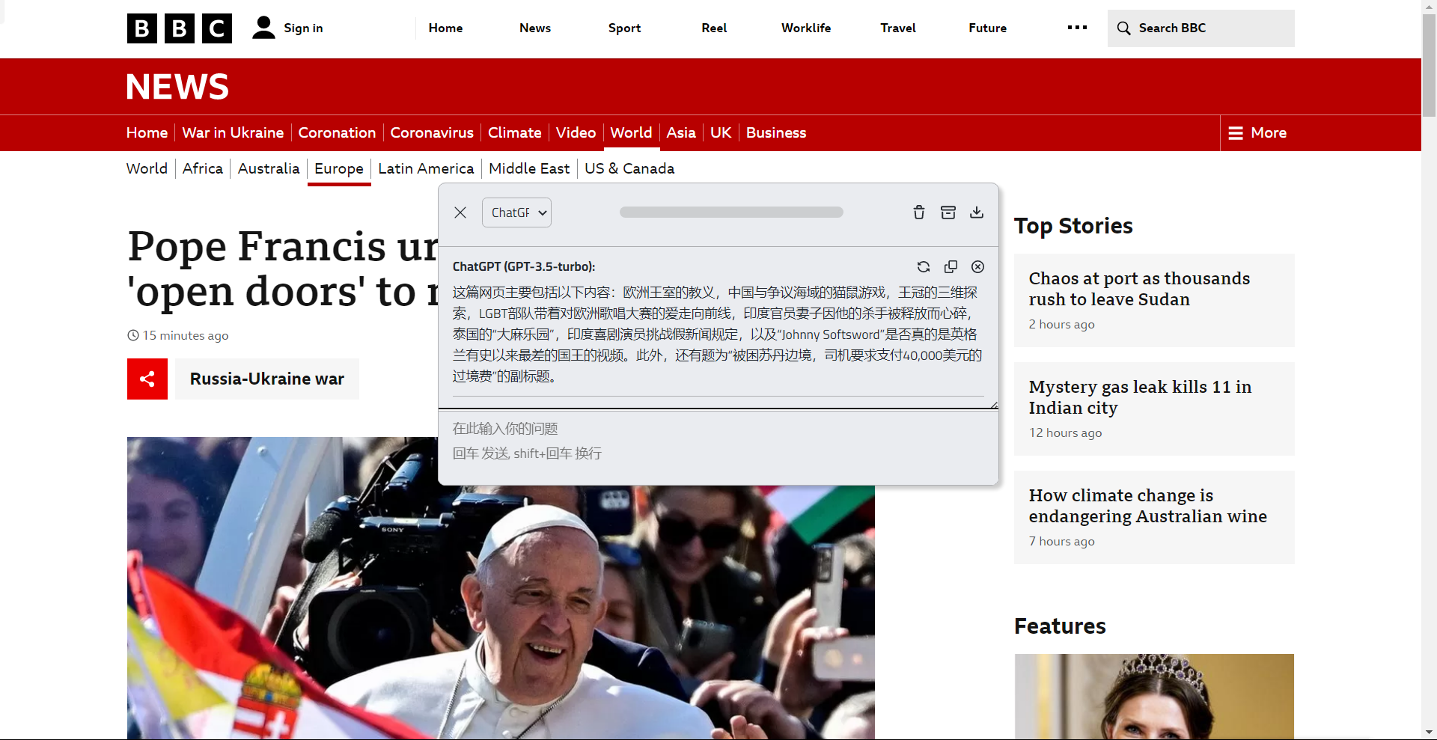The height and width of the screenshot is (740, 1437).
Task: Click the trash icon to clear conversation
Action: (x=919, y=212)
